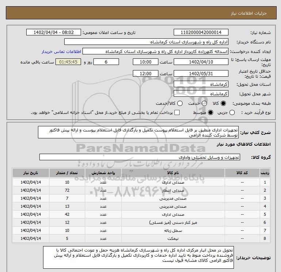This screenshot has height=272, width=281.
Task: Click the توضیحات خریدار label
Action: pyautogui.click(x=253, y=258)
